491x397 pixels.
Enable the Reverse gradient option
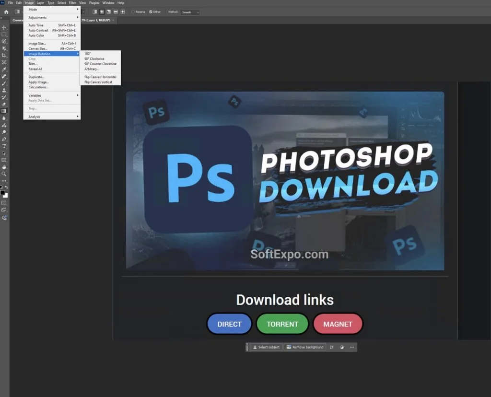tap(134, 12)
